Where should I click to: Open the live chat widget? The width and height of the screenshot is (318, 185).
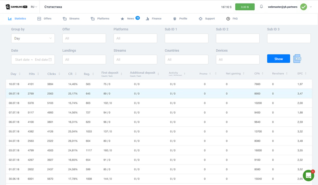(309, 175)
